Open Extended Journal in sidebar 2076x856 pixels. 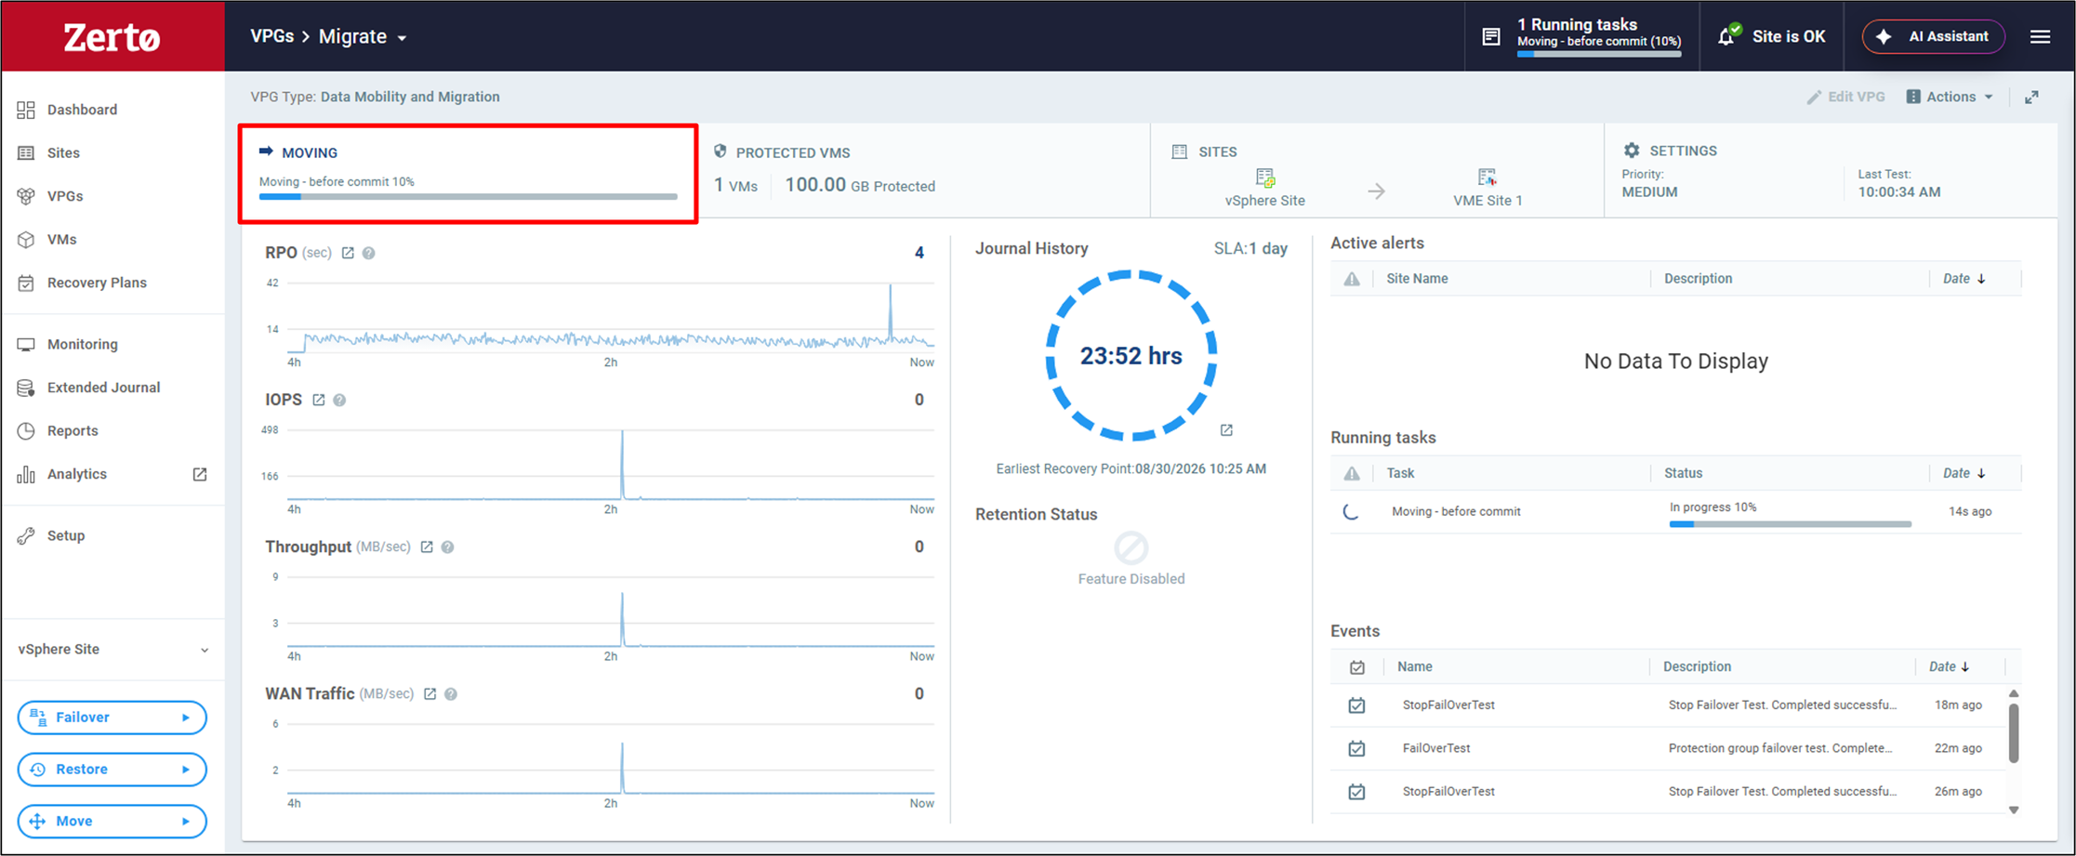click(x=103, y=388)
